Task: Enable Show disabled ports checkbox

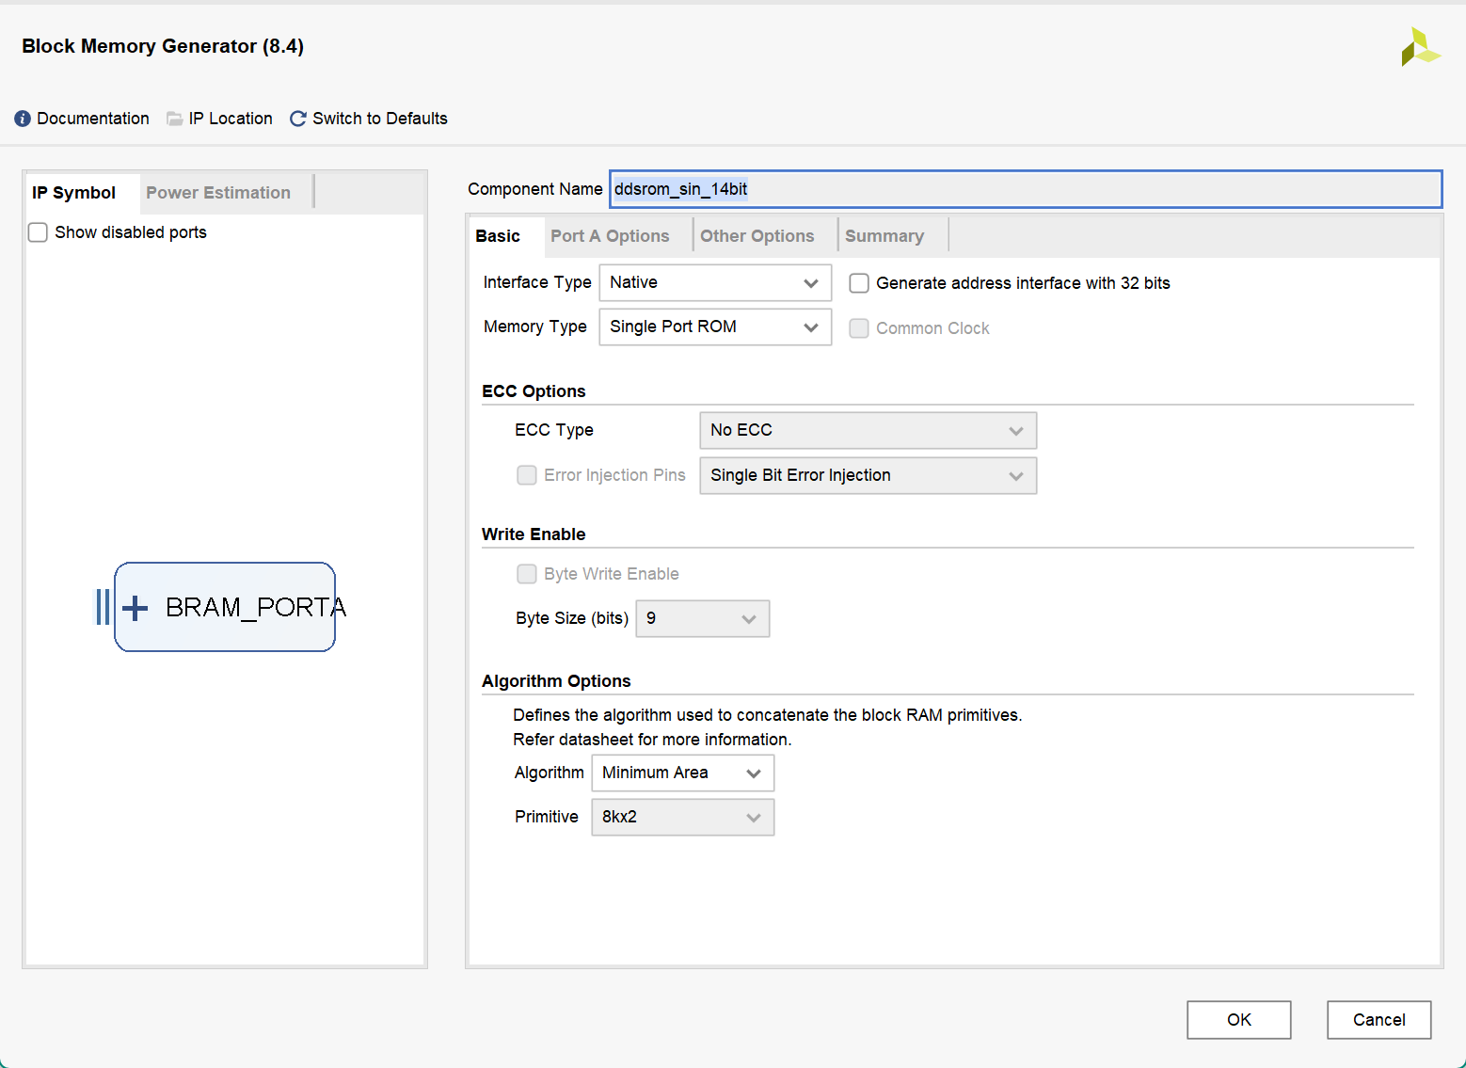Action: click(x=39, y=232)
